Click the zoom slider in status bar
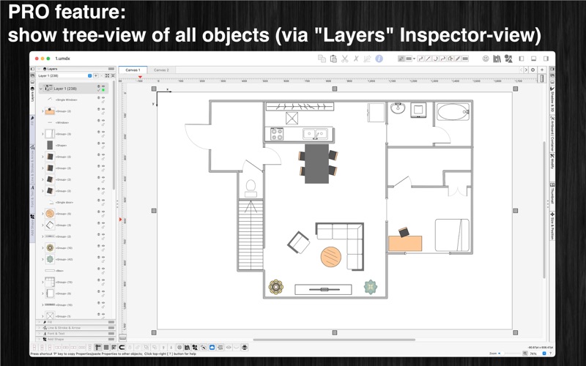This screenshot has height=366, width=586. click(x=510, y=354)
